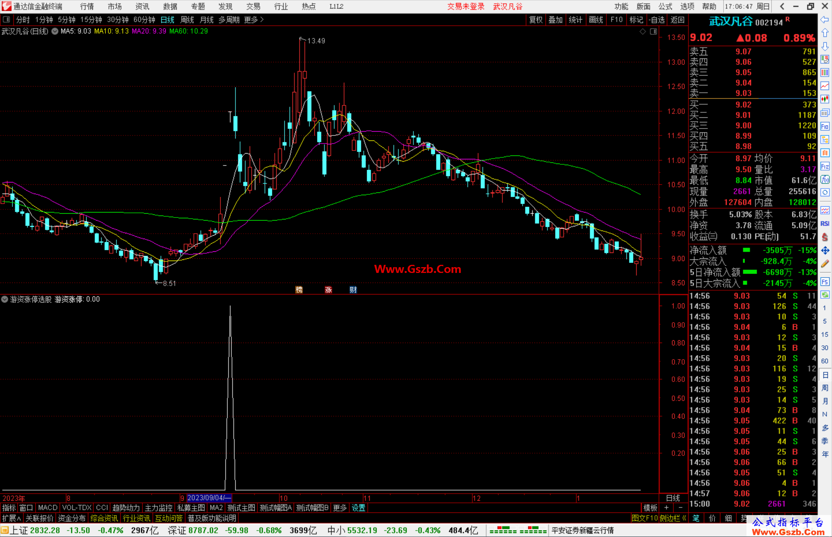This screenshot has width=832, height=537.
Task: Open the 市场 menu
Action: [115, 7]
